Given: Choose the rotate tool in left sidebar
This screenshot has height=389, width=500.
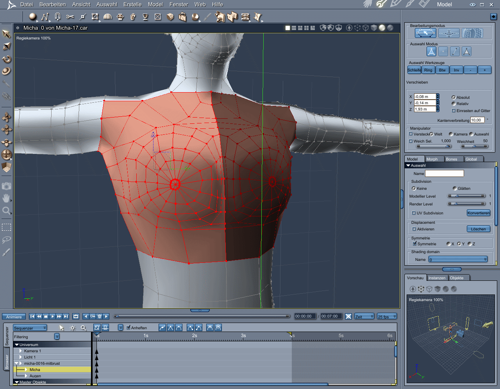Looking at the screenshot, I should pyautogui.click(x=7, y=59).
